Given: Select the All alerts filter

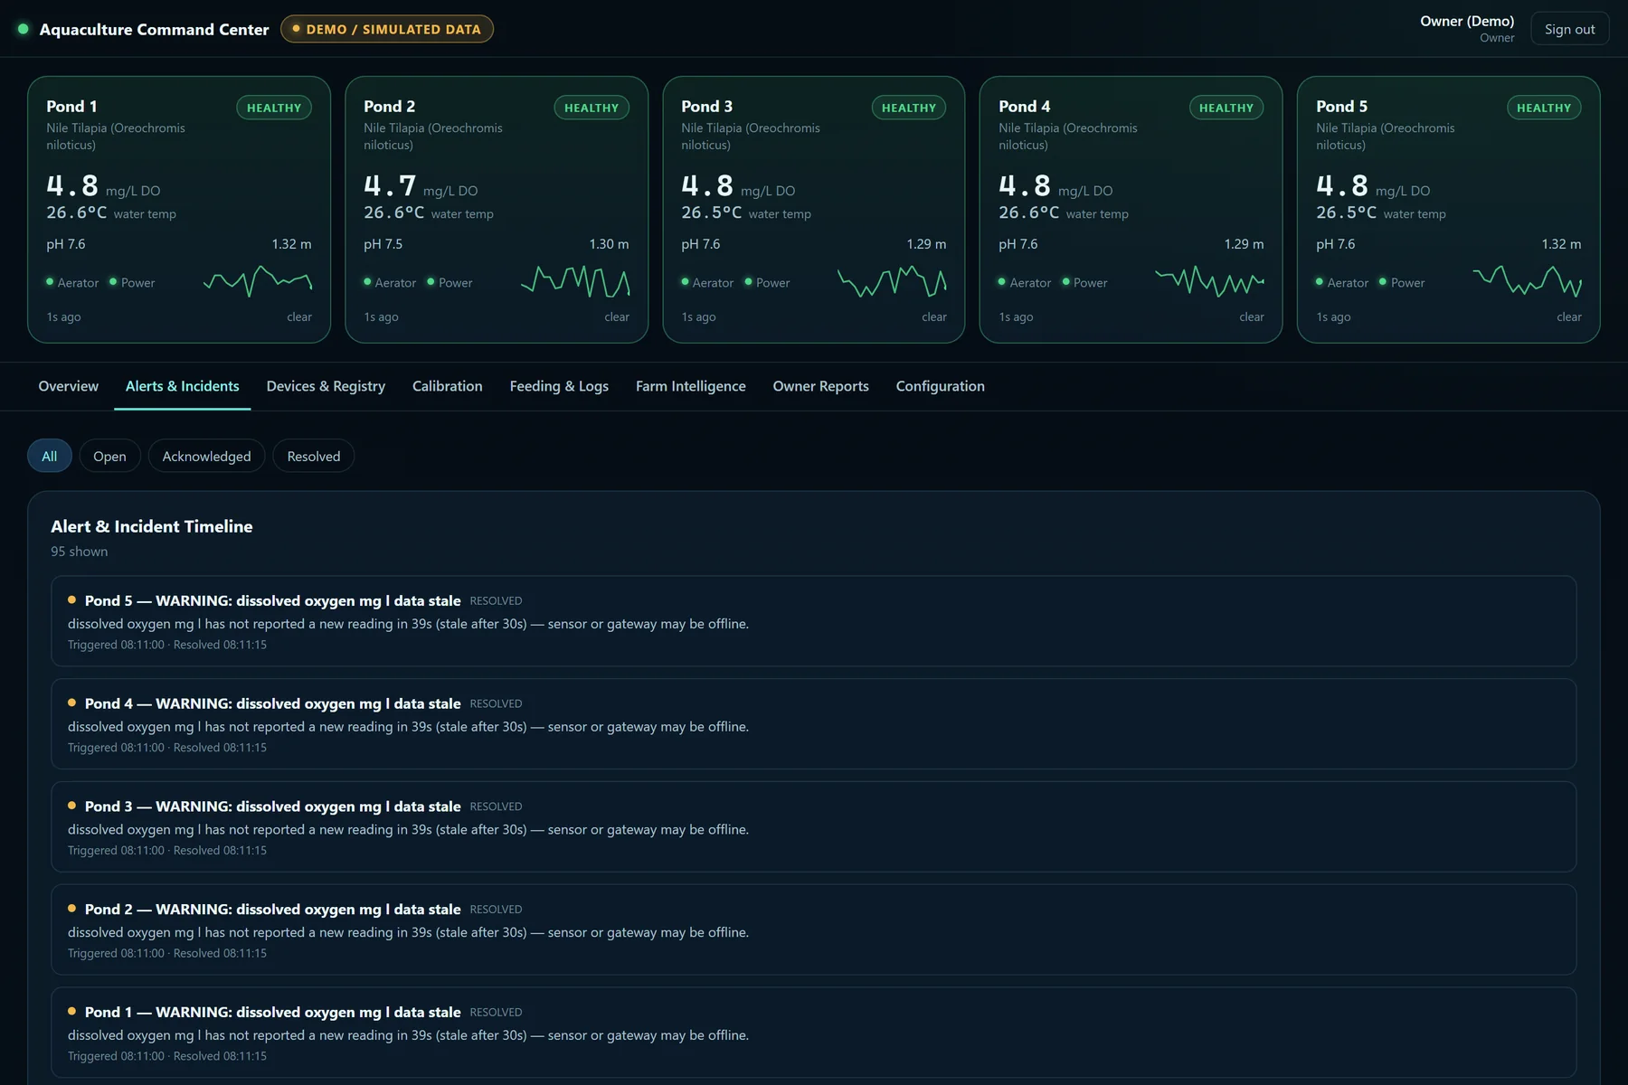Looking at the screenshot, I should 50,456.
